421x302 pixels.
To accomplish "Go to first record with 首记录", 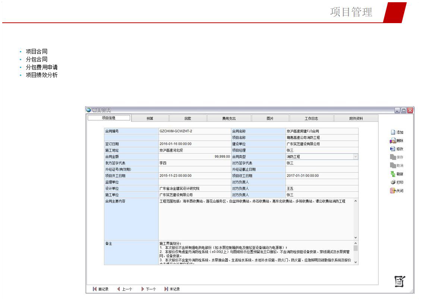I will coord(95,289).
